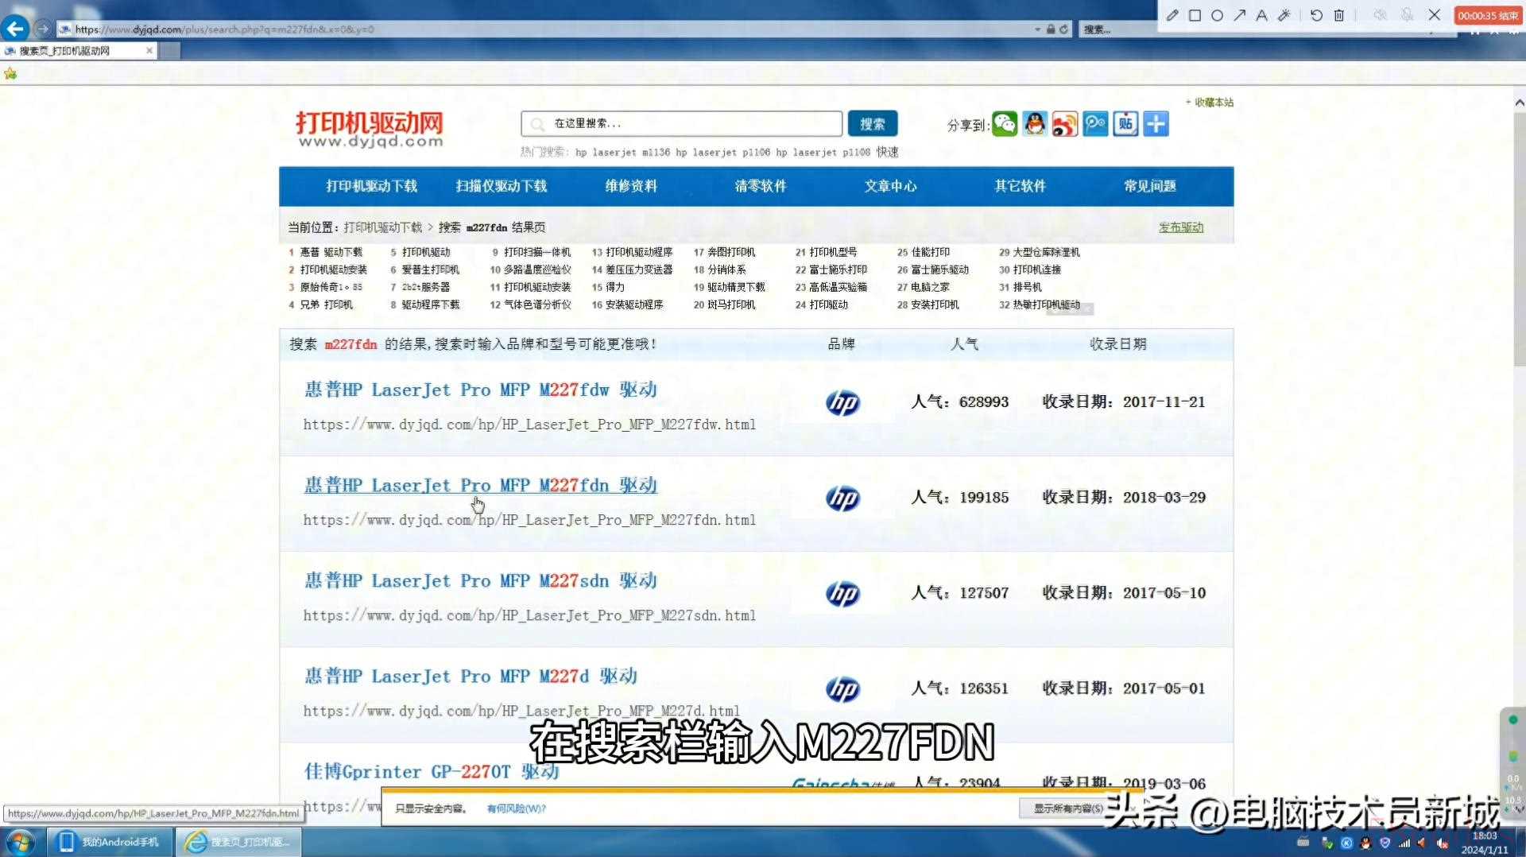
Task: Open more share options plus icon
Action: click(x=1156, y=124)
